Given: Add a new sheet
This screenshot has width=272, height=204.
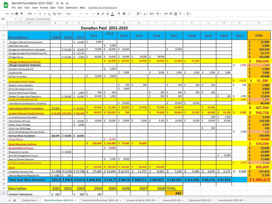Looking at the screenshot, I should 9,200.
